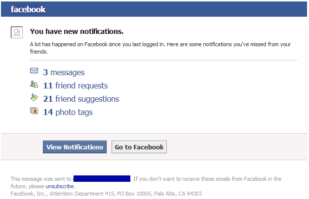Open the 3 messages link

pos(64,72)
